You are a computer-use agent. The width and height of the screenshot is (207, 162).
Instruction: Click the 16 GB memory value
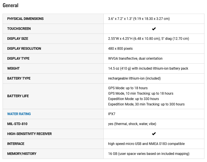coord(149,154)
